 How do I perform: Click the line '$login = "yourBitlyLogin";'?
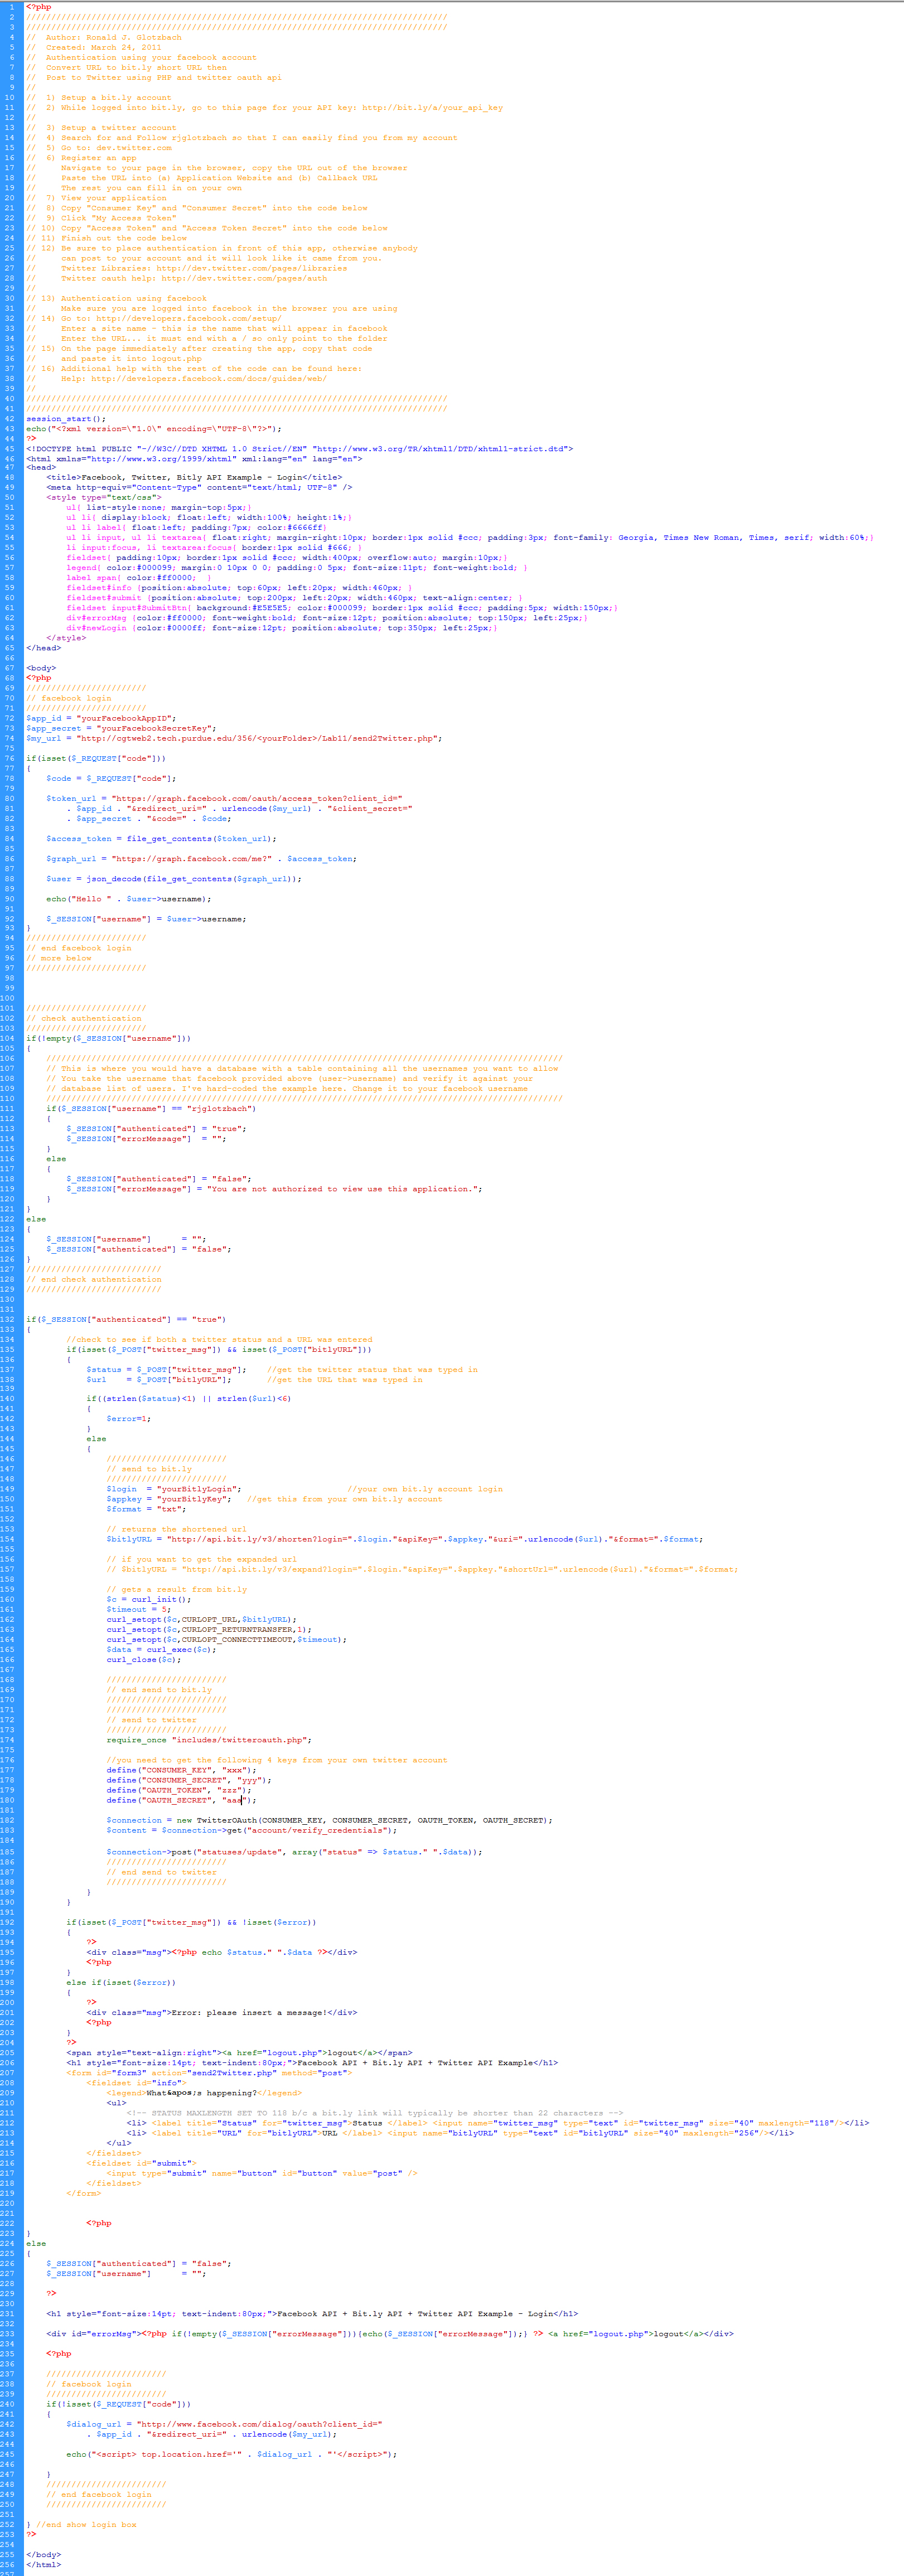pyautogui.click(x=174, y=1488)
